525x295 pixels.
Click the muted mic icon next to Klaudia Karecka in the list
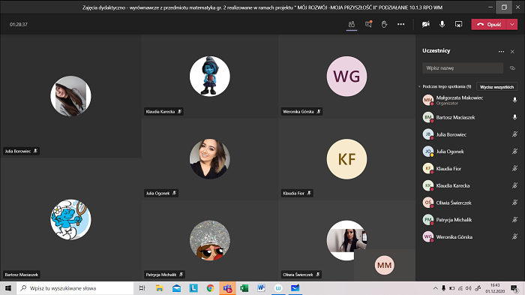tap(514, 185)
